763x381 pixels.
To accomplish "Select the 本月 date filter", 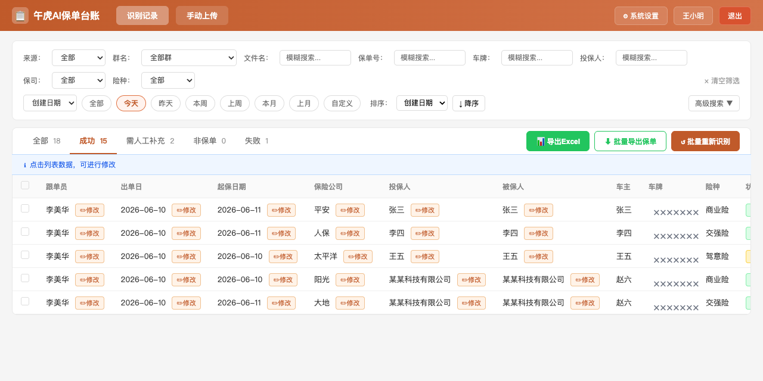I will click(x=269, y=104).
